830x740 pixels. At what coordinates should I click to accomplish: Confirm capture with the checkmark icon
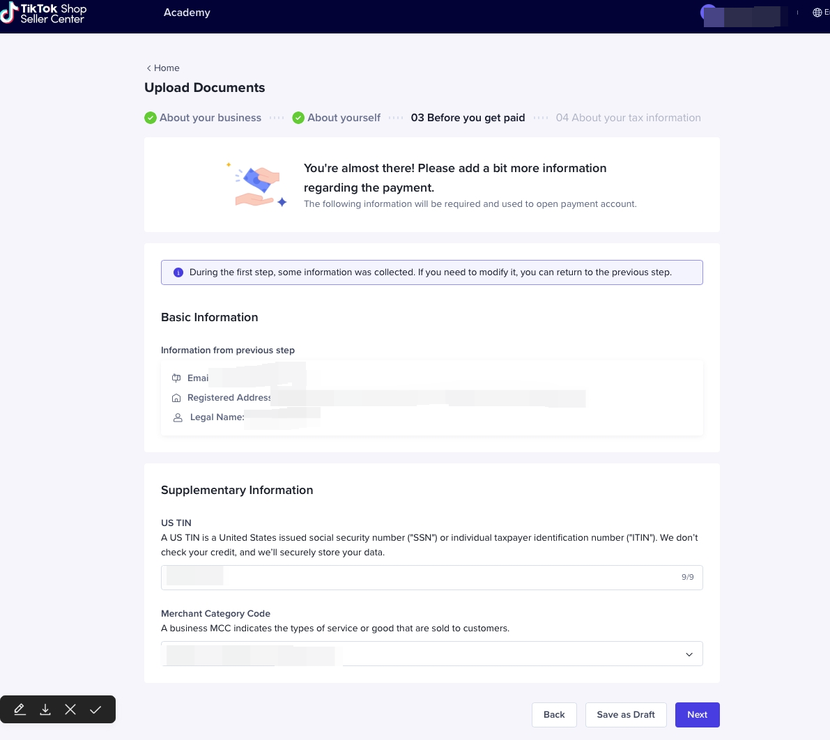pyautogui.click(x=95, y=709)
